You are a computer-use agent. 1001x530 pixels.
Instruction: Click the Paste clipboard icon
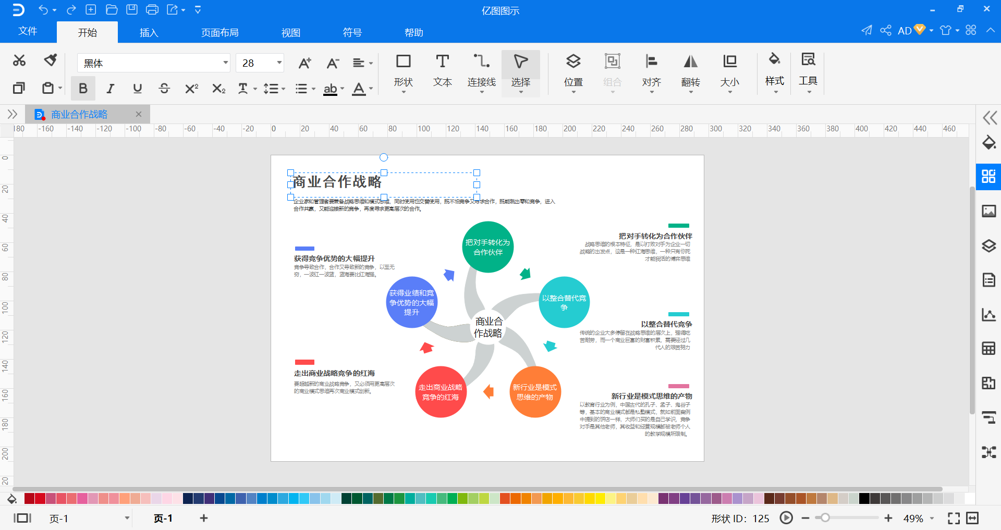coord(48,88)
